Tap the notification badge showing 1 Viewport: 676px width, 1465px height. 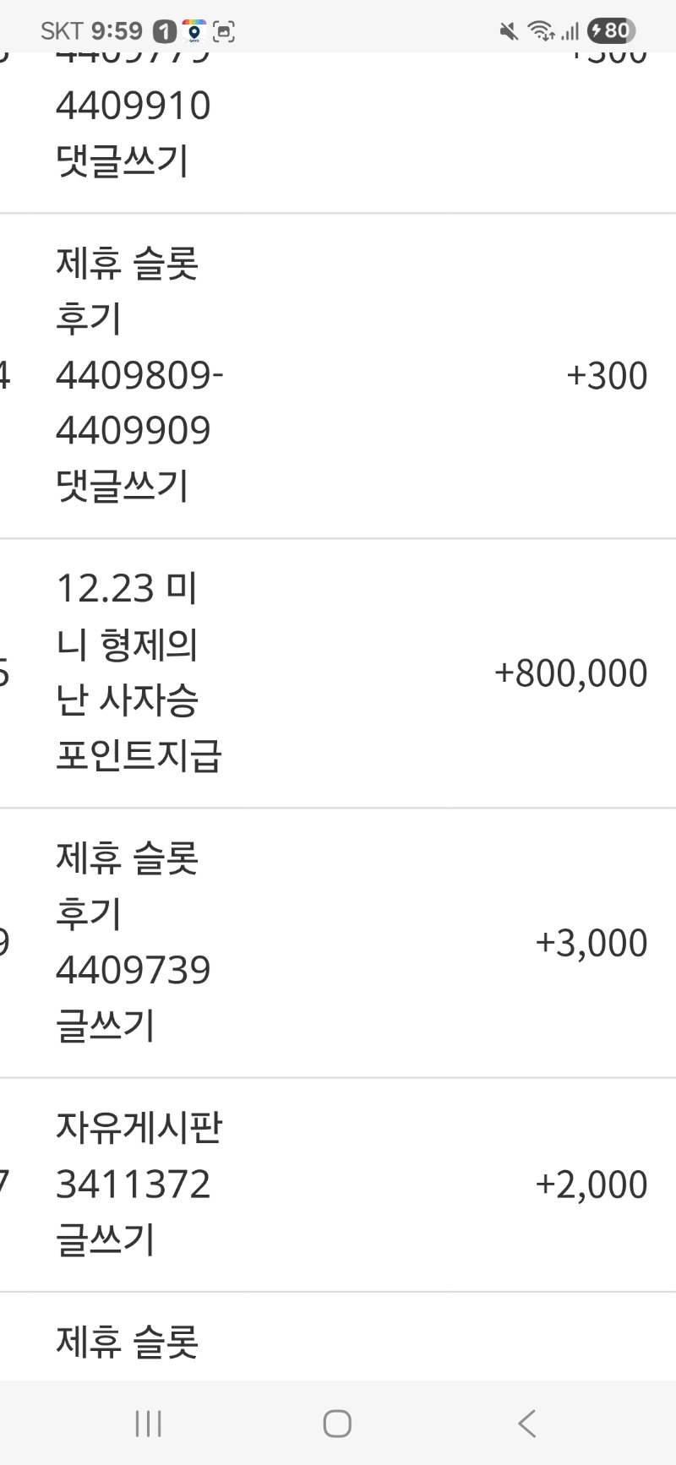click(x=164, y=32)
